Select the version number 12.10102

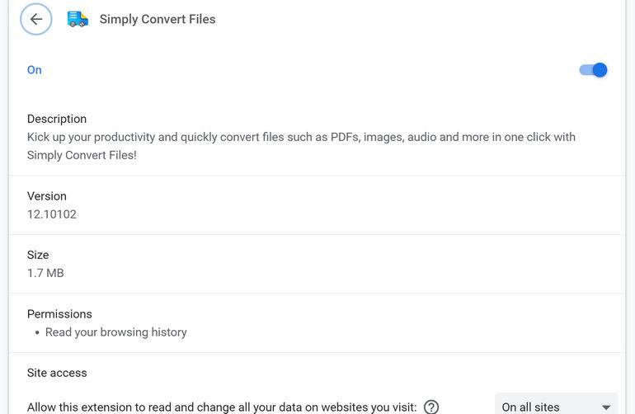pos(52,214)
